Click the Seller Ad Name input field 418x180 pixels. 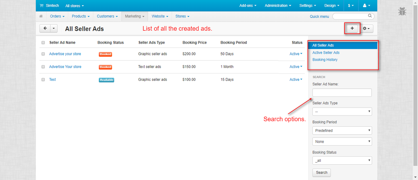342,93
